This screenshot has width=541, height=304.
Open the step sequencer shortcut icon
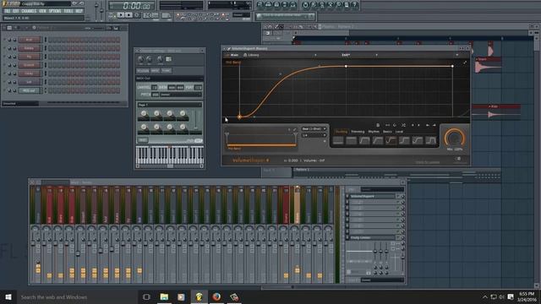(x=268, y=5)
